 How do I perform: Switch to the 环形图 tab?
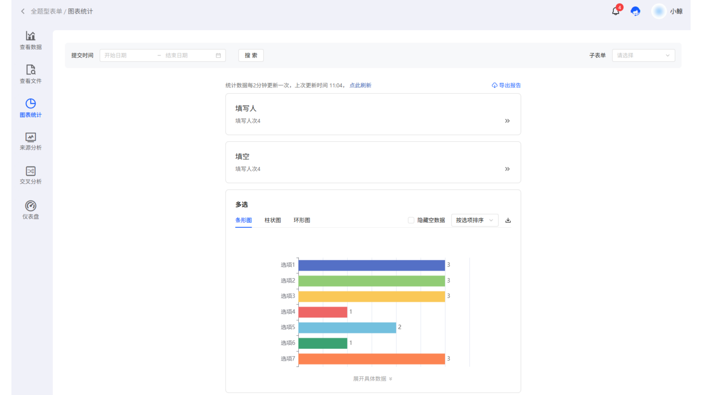(301, 220)
